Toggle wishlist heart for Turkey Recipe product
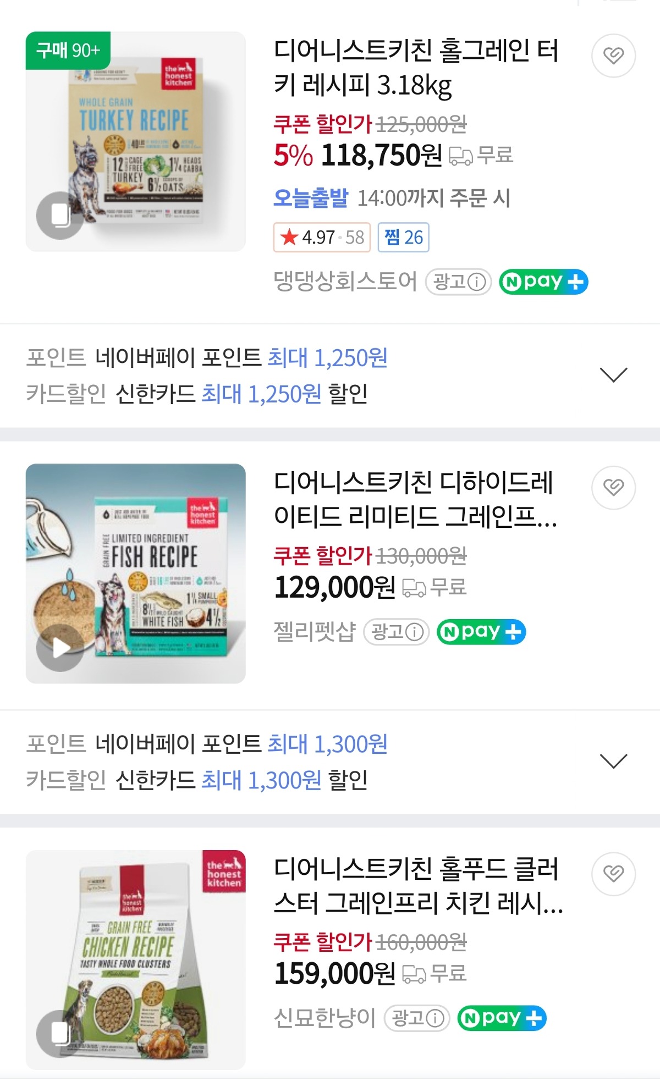This screenshot has width=660, height=1081. coord(613,56)
